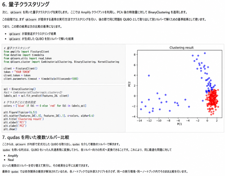Image resolution: width=225 pixels, height=176 pixels.
Task: Click the y-axis tick label "8"
Action: (x=135, y=55)
